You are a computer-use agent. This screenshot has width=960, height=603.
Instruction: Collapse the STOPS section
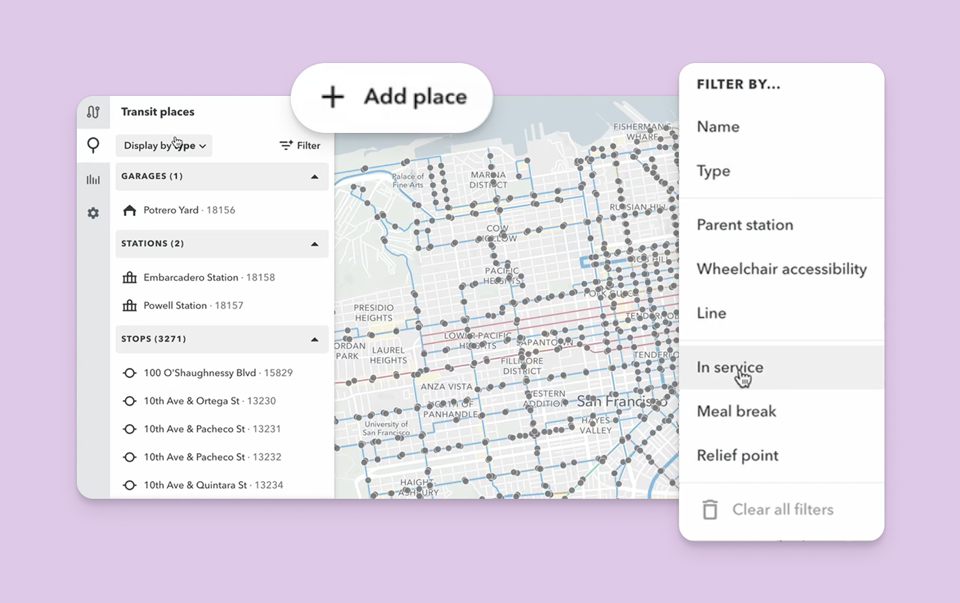pos(315,339)
